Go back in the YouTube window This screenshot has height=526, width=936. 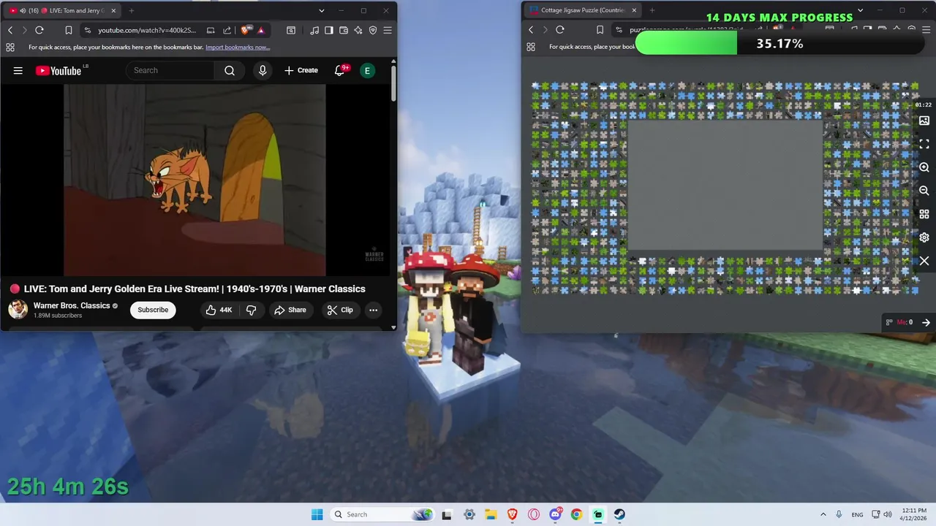[10, 30]
